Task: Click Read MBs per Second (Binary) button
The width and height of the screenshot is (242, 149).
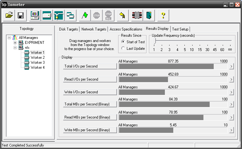Action: (90, 117)
